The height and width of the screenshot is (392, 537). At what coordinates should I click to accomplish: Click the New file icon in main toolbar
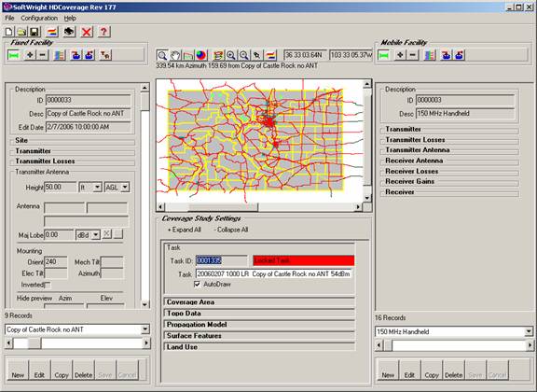9,32
